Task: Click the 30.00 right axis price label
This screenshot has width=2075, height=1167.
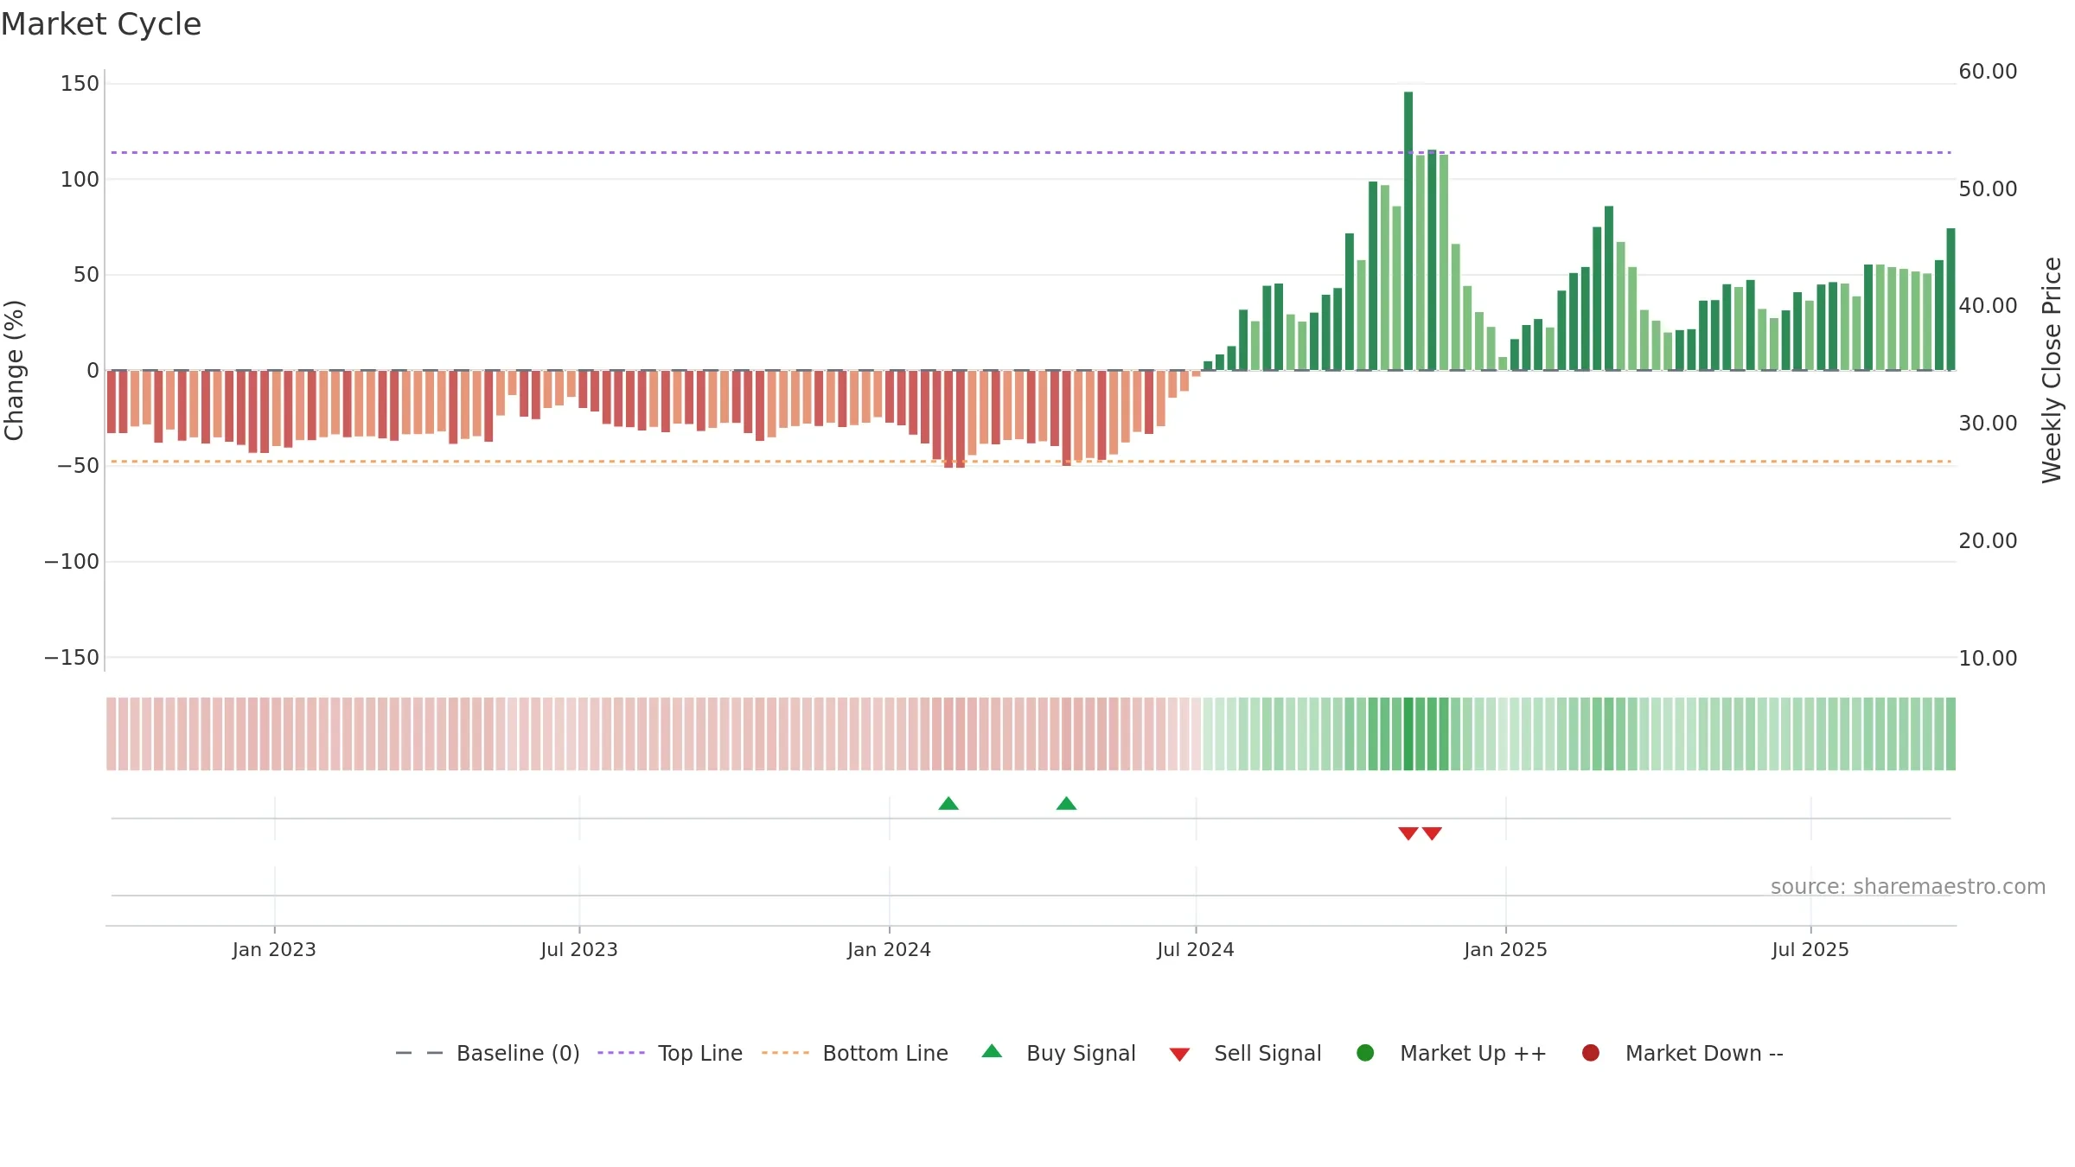Action: 1988,424
